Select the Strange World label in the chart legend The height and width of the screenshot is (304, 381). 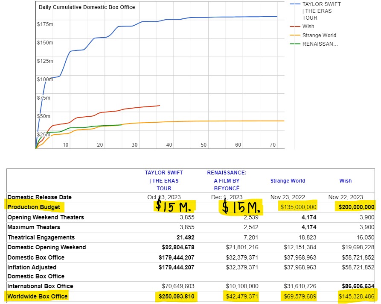pos(319,35)
